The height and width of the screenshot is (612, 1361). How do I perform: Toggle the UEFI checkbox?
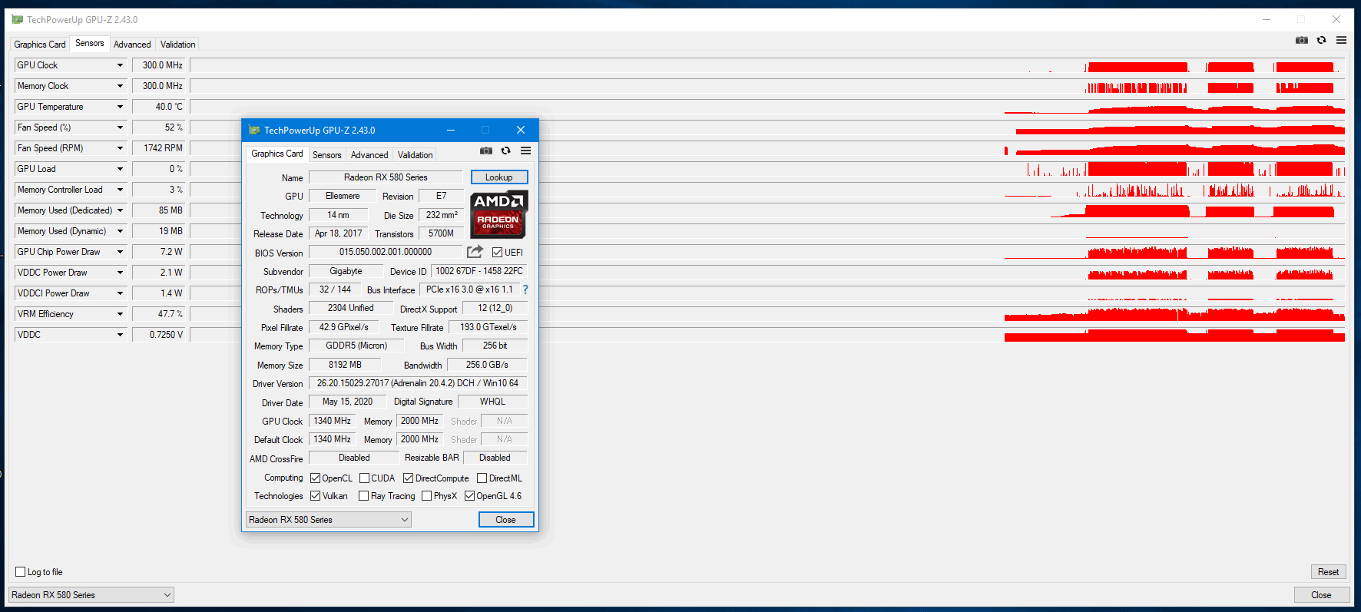pyautogui.click(x=497, y=252)
